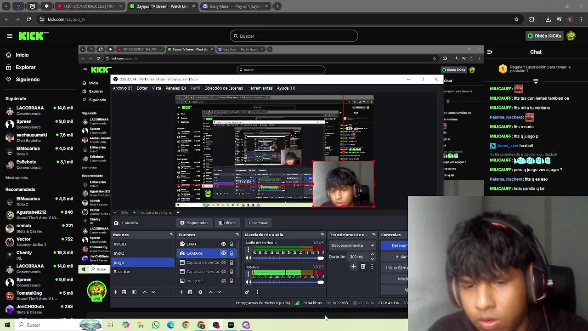Open the Desvanecimiento transition dropdown
The height and width of the screenshot is (331, 588).
click(x=352, y=245)
